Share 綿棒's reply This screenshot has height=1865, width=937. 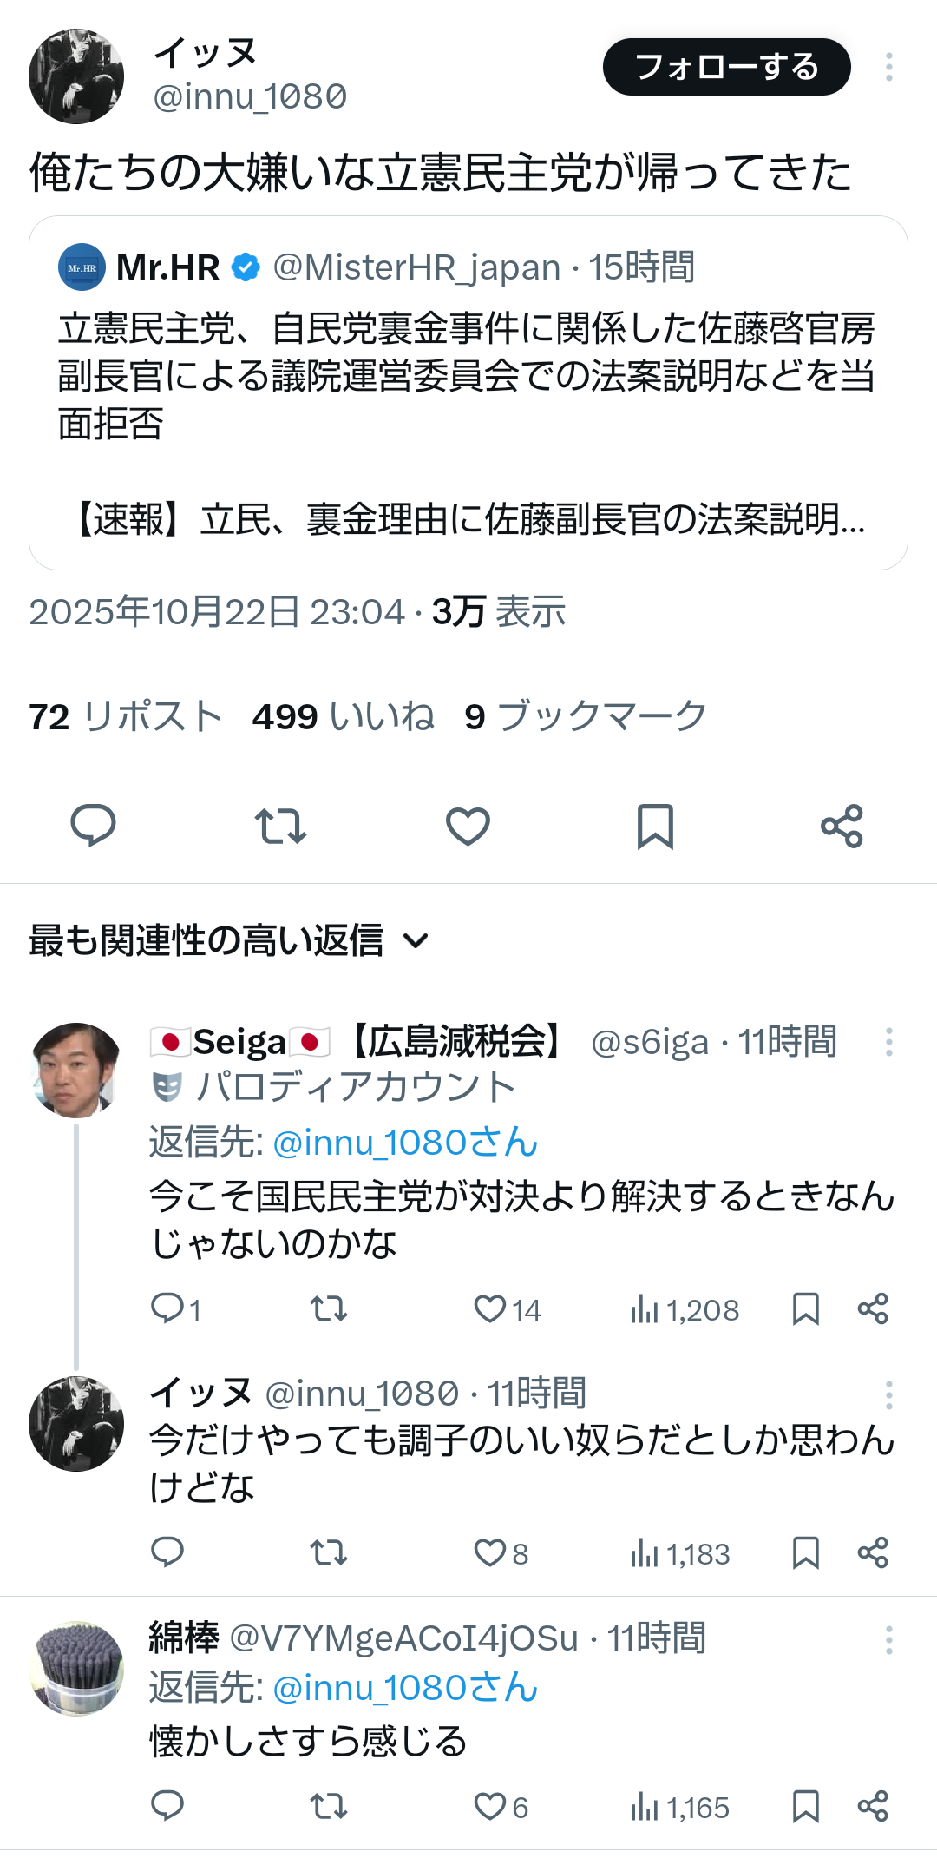873,1807
